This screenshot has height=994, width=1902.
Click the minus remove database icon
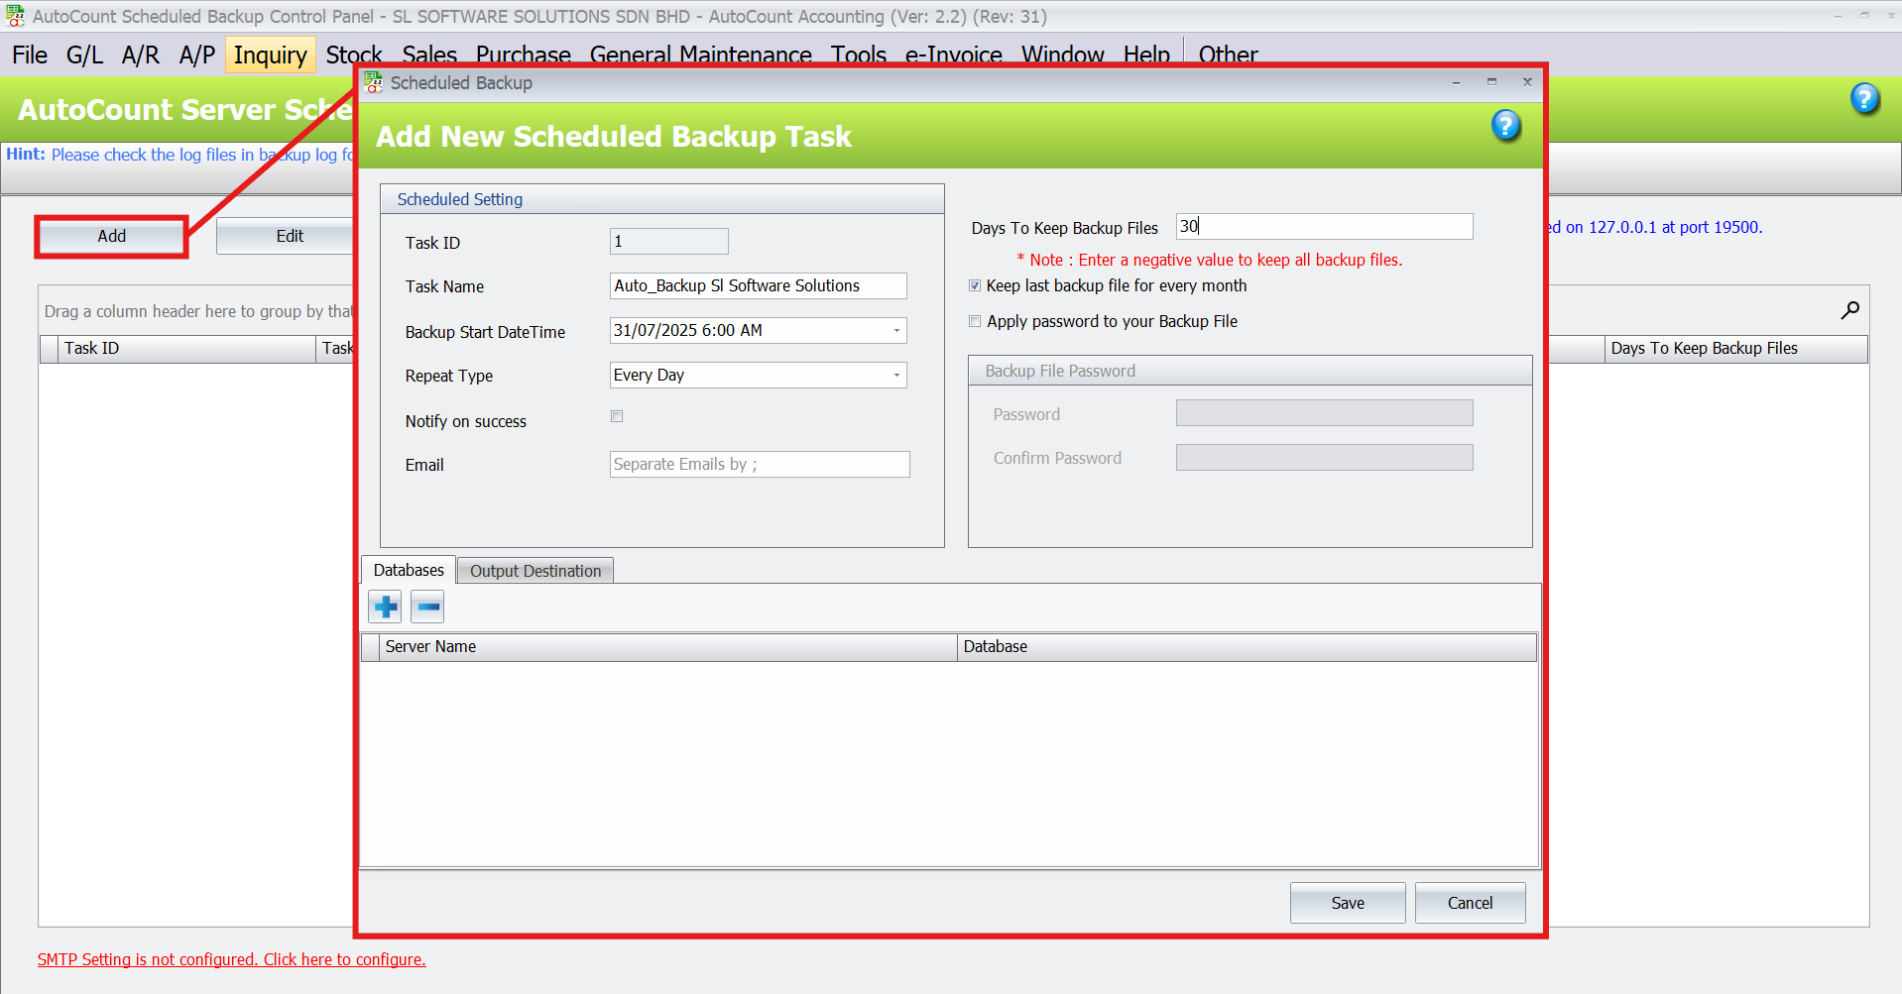click(427, 606)
